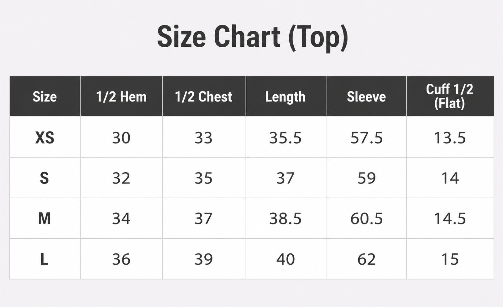Image resolution: width=503 pixels, height=307 pixels.
Task: Select the XS length value 35.5
Action: pos(285,138)
